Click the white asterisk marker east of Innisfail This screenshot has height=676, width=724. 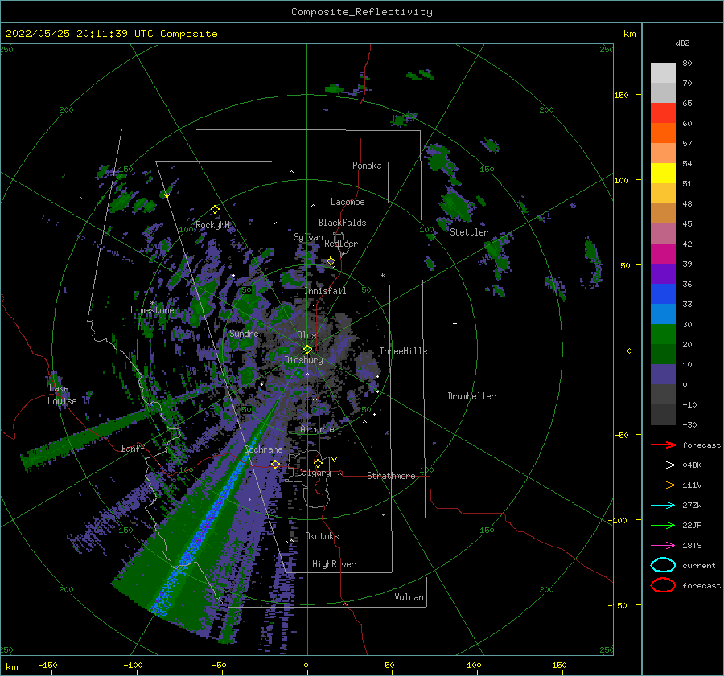pyautogui.click(x=382, y=276)
